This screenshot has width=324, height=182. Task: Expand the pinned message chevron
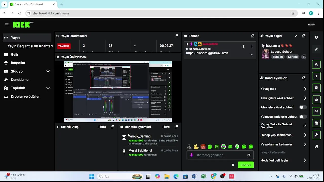point(252,54)
